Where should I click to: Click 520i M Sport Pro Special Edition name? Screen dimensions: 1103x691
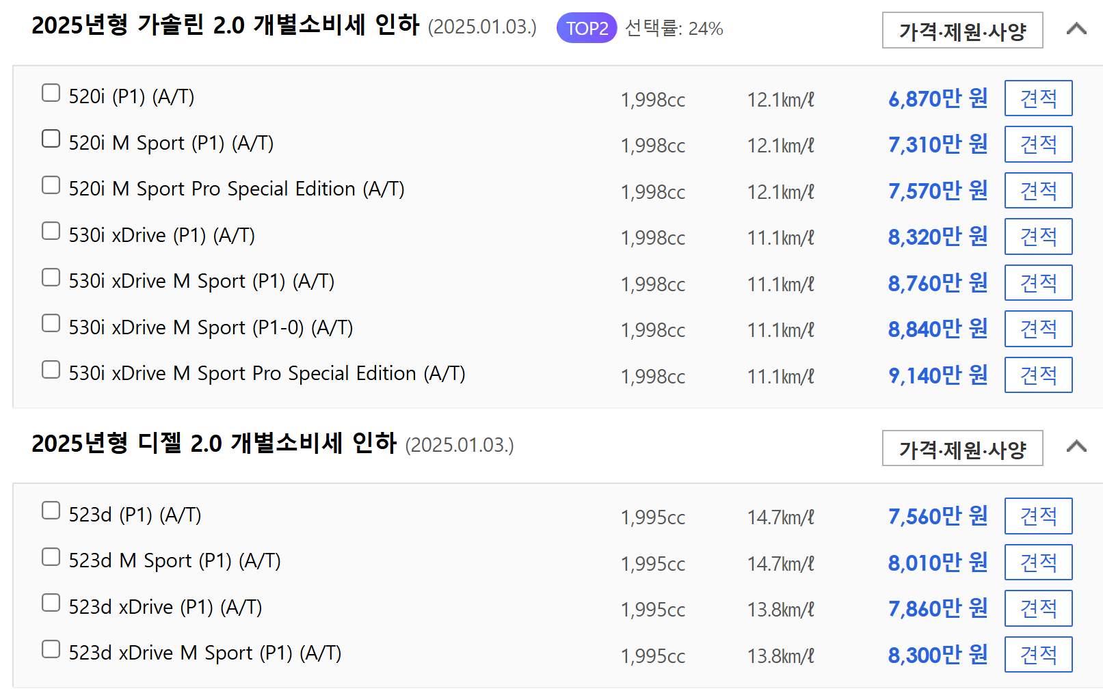[237, 189]
